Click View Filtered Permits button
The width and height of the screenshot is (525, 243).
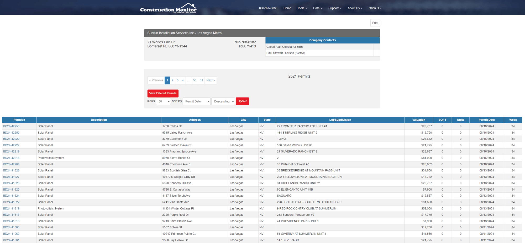tap(163, 93)
